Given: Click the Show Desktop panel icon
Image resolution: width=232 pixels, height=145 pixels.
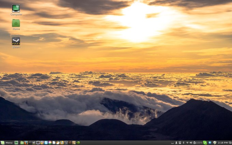Looking at the screenshot, I should (x=16, y=143).
